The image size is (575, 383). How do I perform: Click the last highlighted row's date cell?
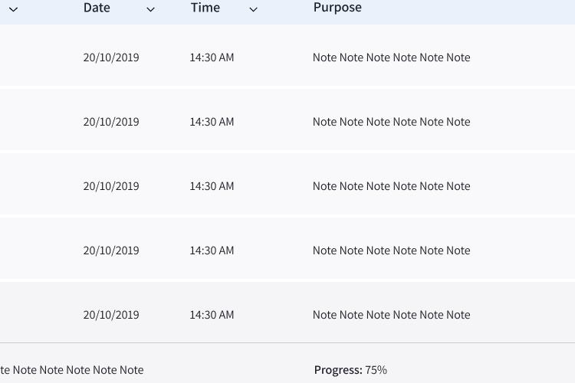pos(111,315)
